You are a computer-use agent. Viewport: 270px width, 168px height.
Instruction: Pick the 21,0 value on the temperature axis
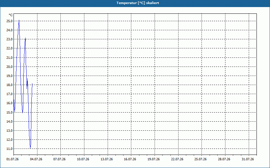[x=9, y=57]
